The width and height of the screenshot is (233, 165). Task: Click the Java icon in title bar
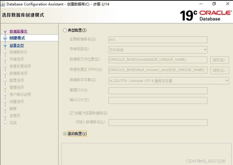click(x=3, y=4)
